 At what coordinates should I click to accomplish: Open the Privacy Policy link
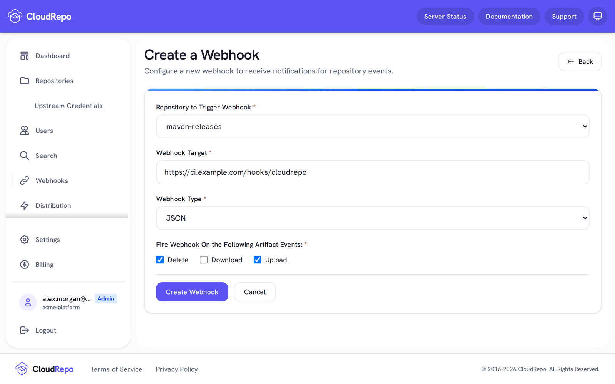coord(177,369)
